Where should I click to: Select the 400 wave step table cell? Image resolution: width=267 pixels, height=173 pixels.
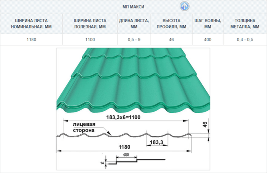point(208,40)
